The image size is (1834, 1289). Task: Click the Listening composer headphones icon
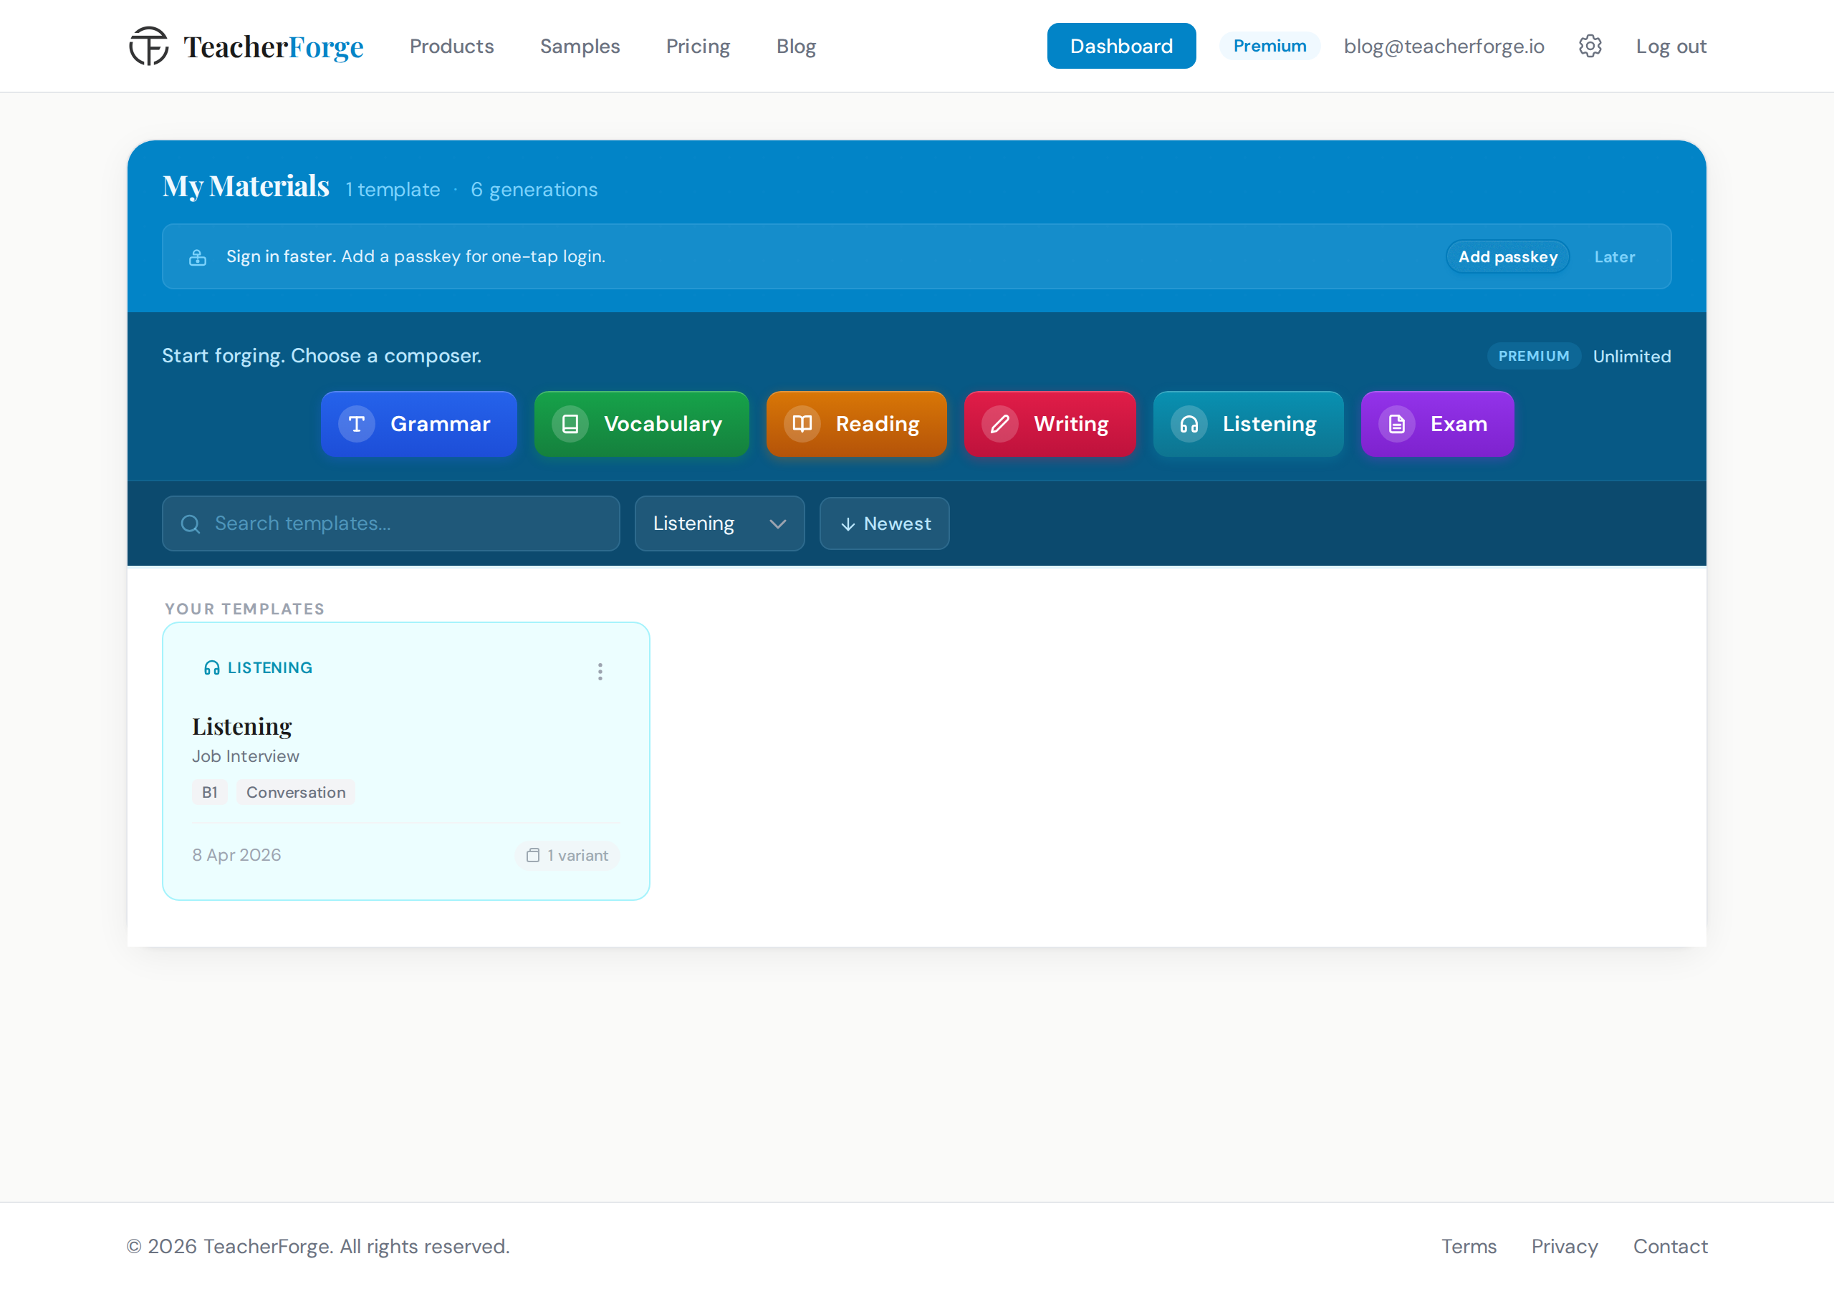[x=1189, y=424]
